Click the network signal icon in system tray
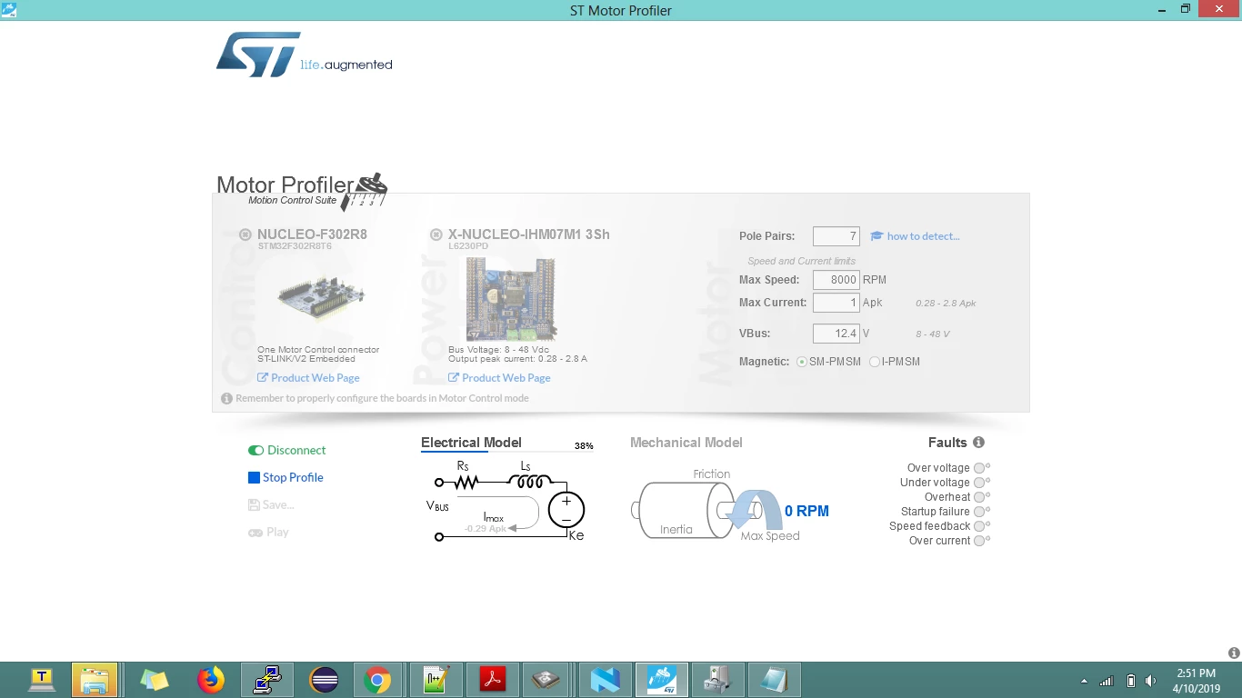This screenshot has height=698, width=1242. (x=1107, y=681)
